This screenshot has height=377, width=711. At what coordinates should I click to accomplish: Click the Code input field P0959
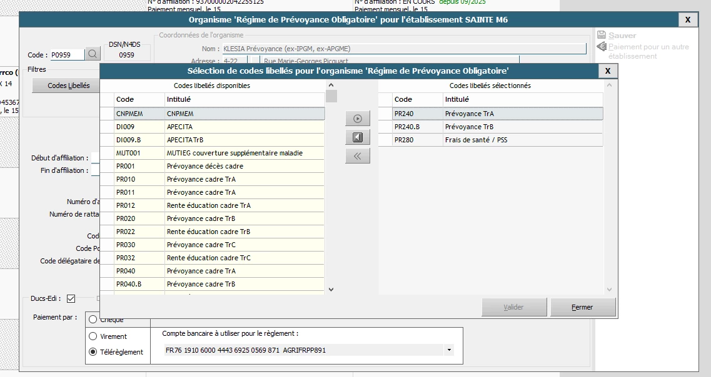pos(67,55)
